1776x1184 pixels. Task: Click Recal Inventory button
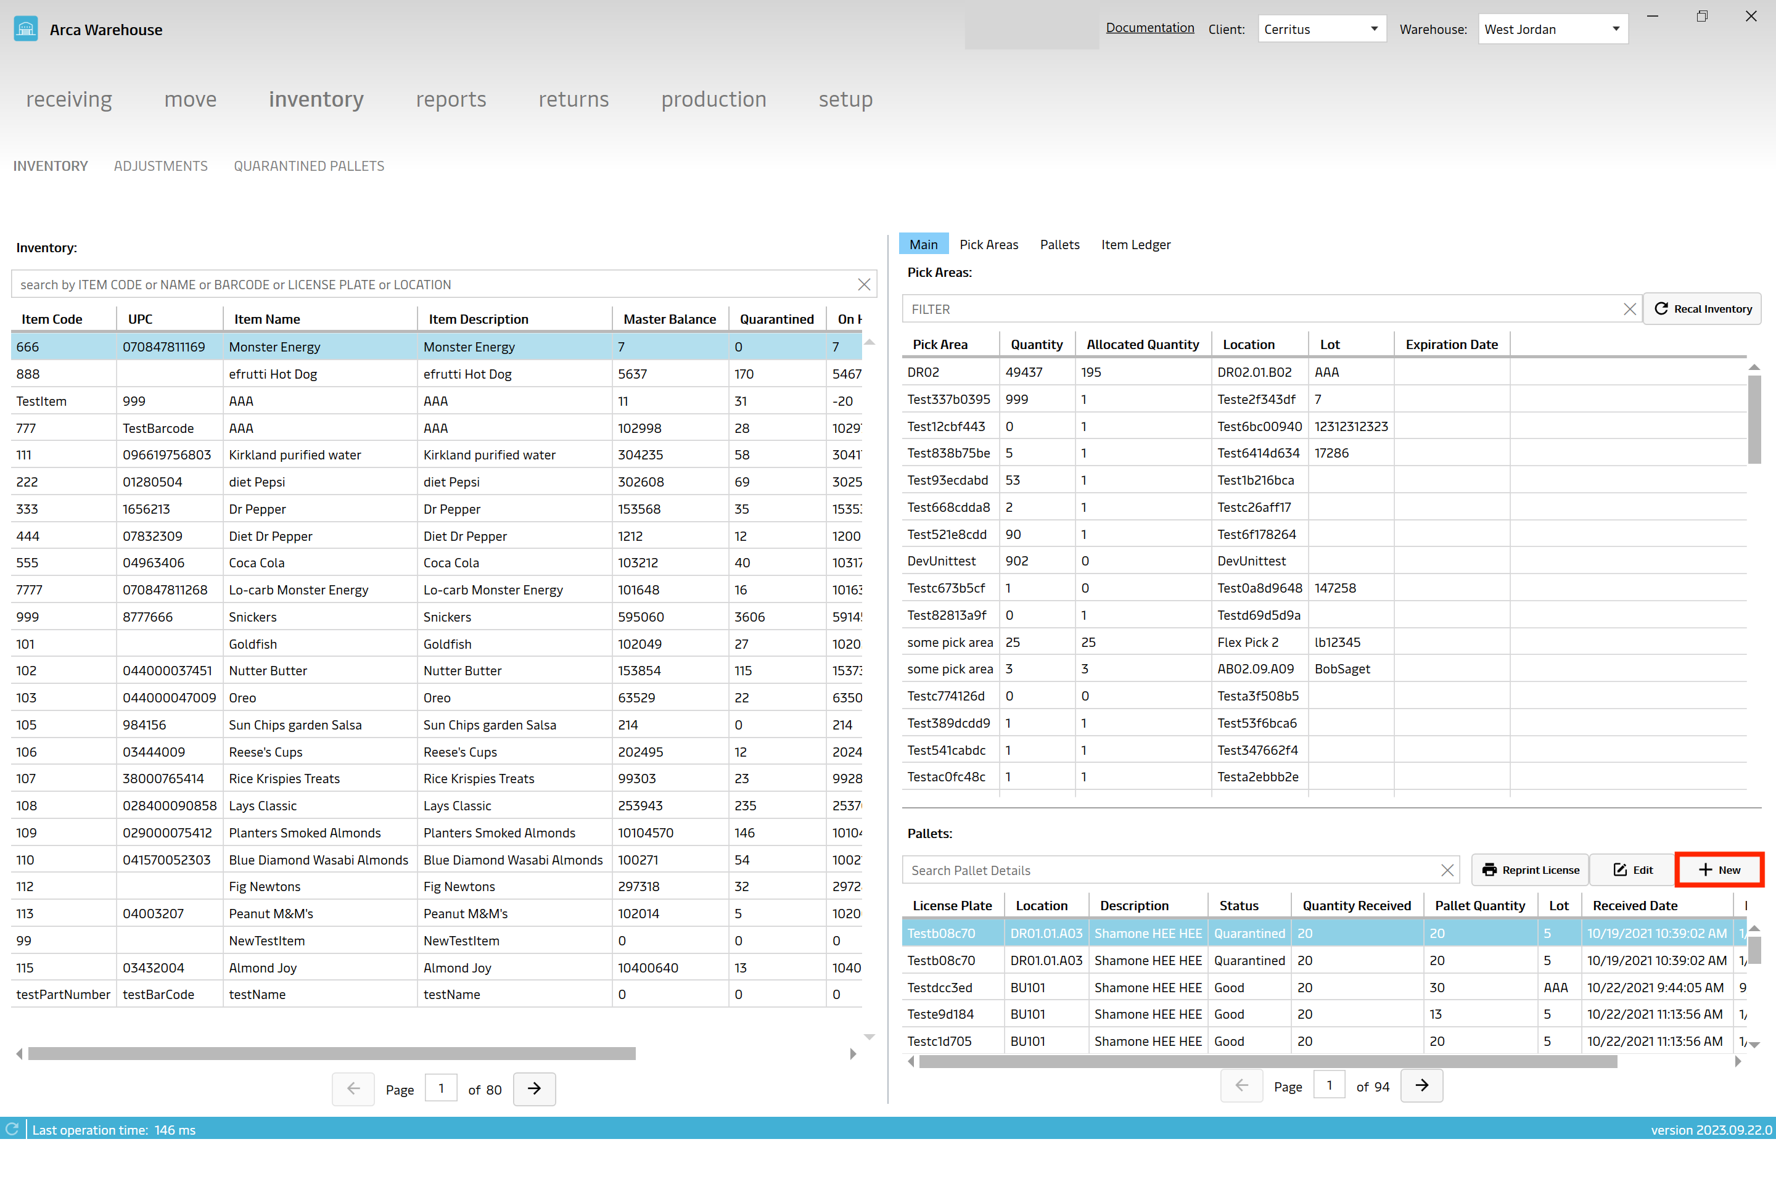coord(1702,309)
